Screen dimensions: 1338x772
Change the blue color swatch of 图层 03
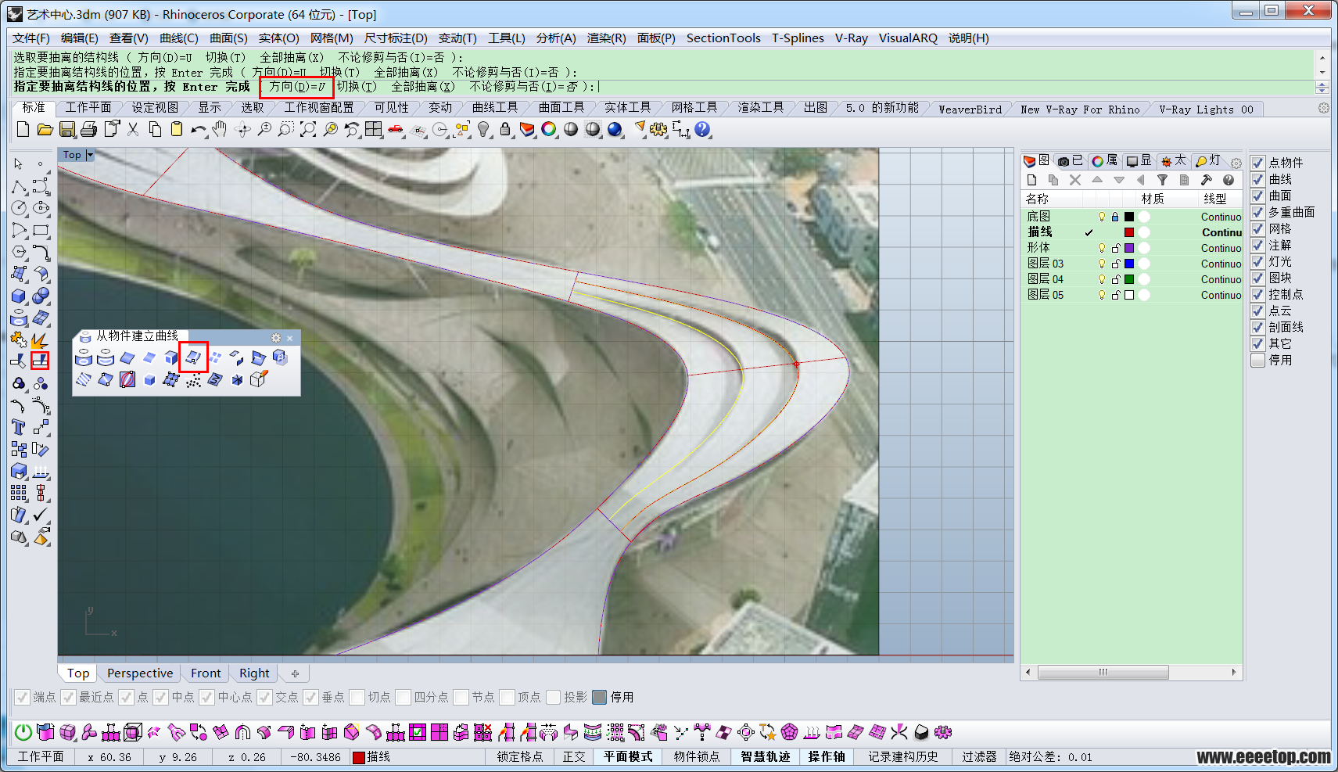pos(1129,264)
